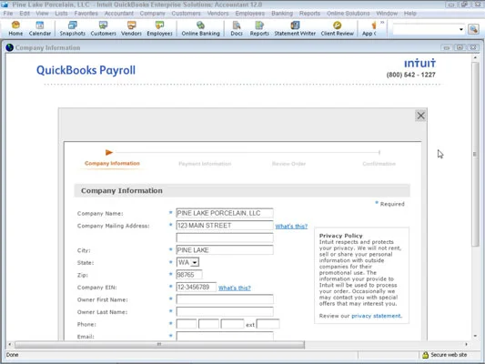This screenshot has height=364, width=485.
Task: Open the Vendors menu
Action: [217, 14]
